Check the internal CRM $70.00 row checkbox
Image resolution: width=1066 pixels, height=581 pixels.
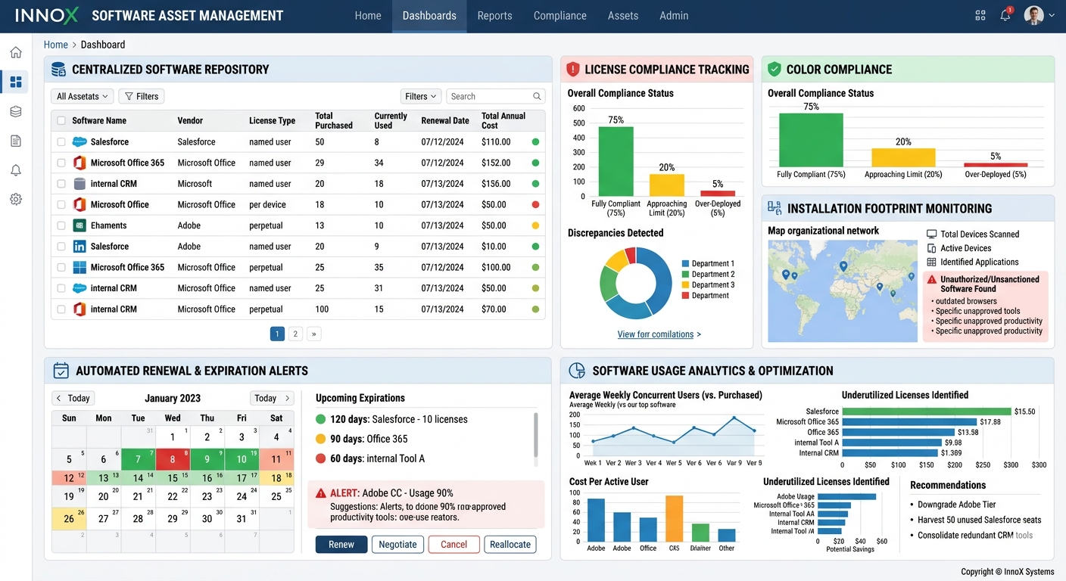tap(61, 309)
